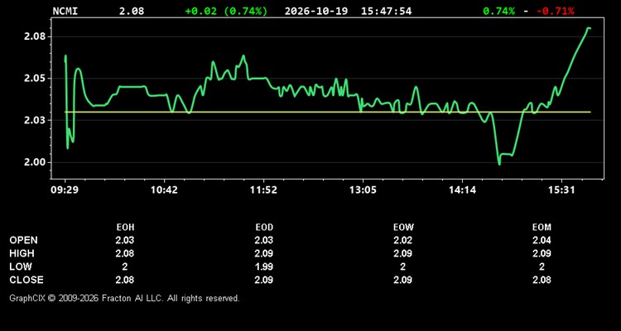Click the 15:31 time axis label
621x331 pixels.
click(x=561, y=190)
